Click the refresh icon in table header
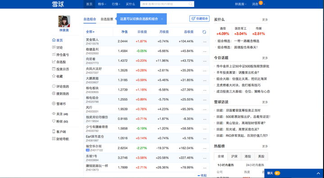Viewport: 324px width, 178px height. pos(204,32)
